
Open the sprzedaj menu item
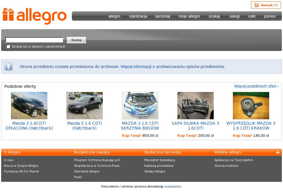(162, 16)
